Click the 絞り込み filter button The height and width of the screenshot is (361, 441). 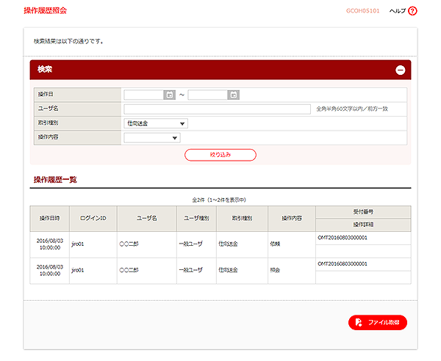tap(220, 155)
